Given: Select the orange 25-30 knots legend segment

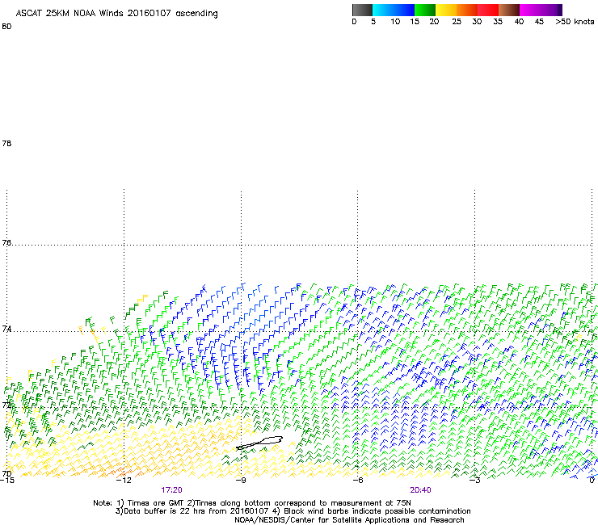Looking at the screenshot, I should tap(467, 10).
